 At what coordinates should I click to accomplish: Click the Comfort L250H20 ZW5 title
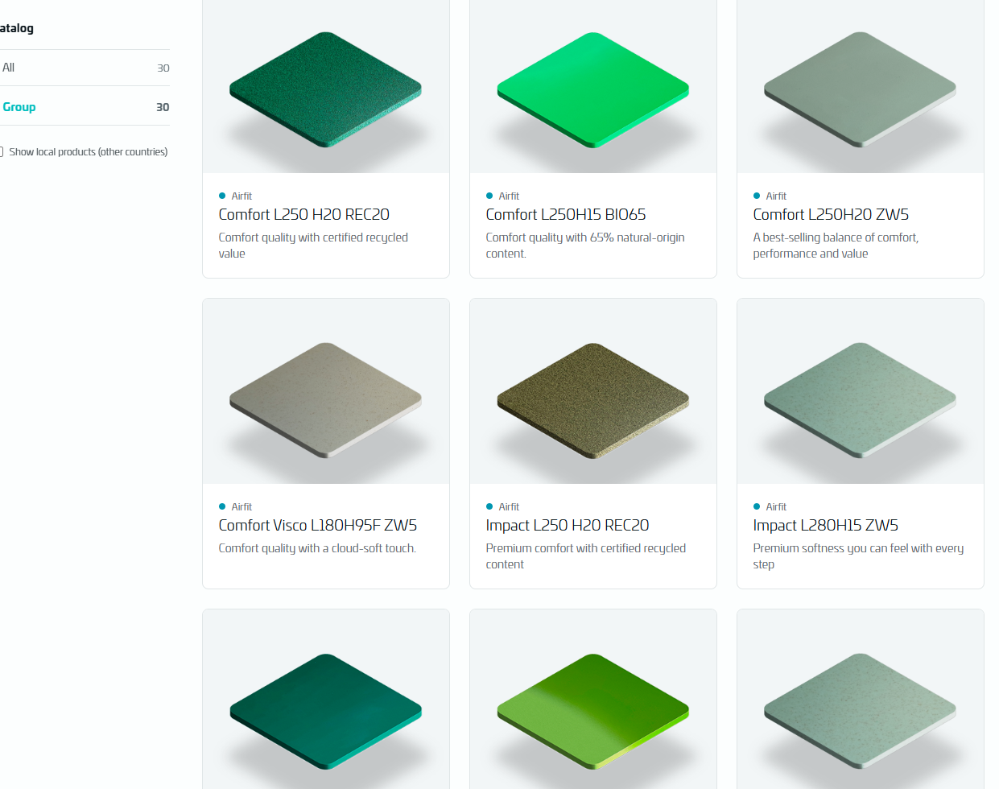tap(831, 214)
